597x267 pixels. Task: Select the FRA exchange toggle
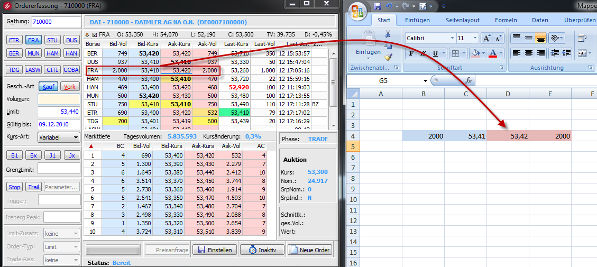[x=33, y=40]
